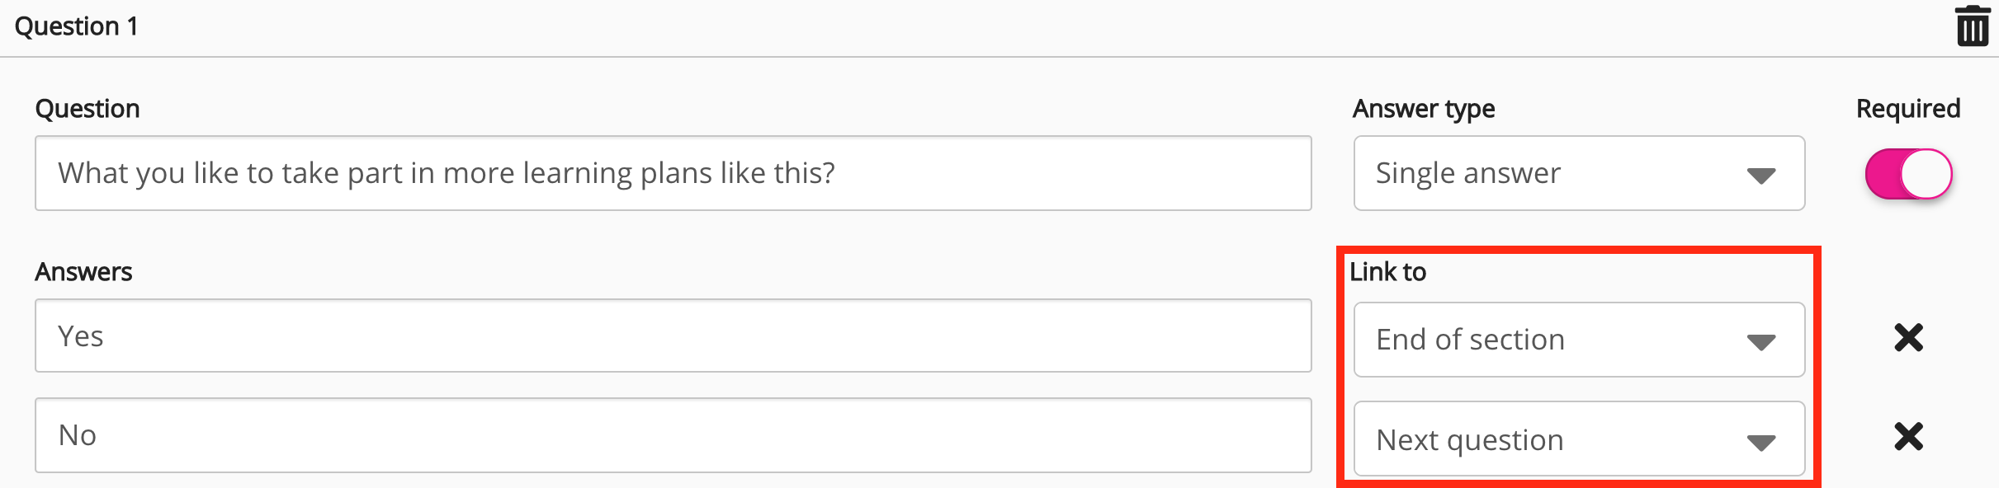Open the 'Next question' link dropdown

pos(1578,439)
